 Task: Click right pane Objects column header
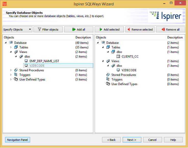click(x=130, y=37)
